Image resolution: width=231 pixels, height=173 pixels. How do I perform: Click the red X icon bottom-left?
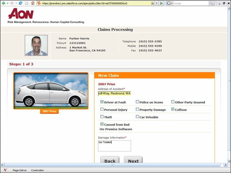click(x=5, y=170)
